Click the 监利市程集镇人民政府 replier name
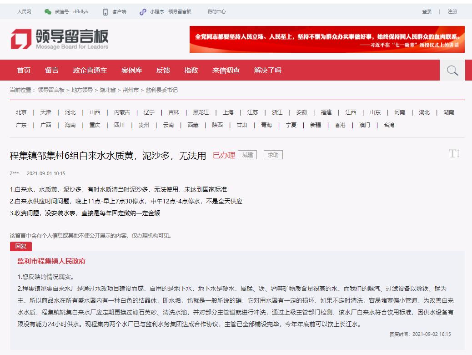This screenshot has height=355, width=472. pyautogui.click(x=51, y=261)
